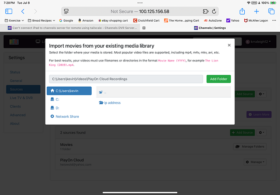Close the import movies dialog

click(x=229, y=45)
